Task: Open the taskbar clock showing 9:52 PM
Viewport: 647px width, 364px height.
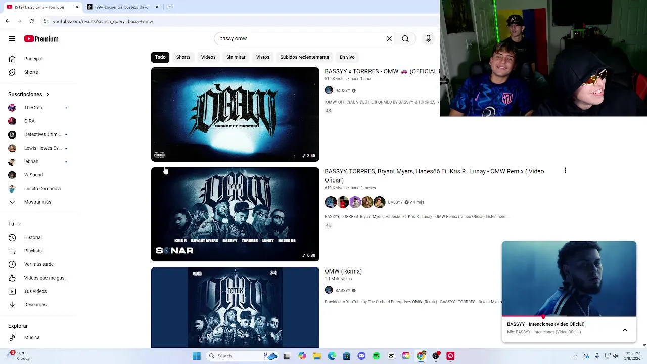Action: tap(633, 356)
